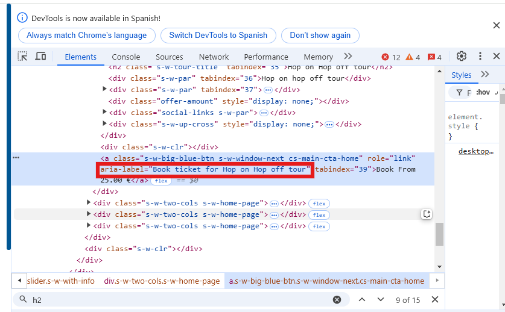Open the three-dots row actions menu

16,158
